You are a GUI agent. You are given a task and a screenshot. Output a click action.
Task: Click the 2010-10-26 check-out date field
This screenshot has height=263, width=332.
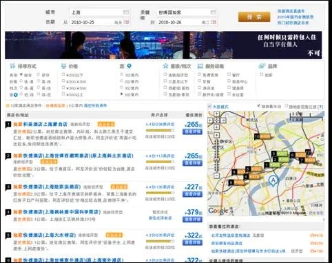click(x=187, y=22)
